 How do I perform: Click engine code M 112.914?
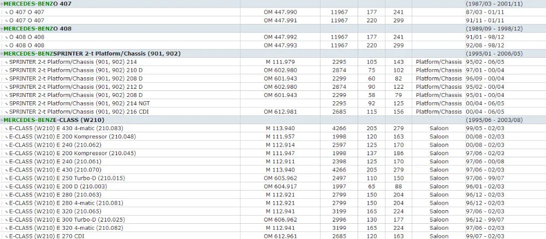[x=280, y=145]
